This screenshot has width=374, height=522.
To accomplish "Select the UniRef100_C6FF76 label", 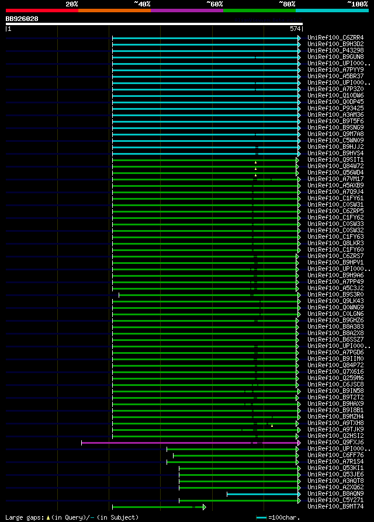I will pyautogui.click(x=335, y=455).
